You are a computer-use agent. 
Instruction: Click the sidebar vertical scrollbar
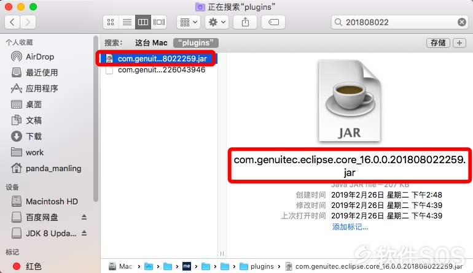(96, 120)
